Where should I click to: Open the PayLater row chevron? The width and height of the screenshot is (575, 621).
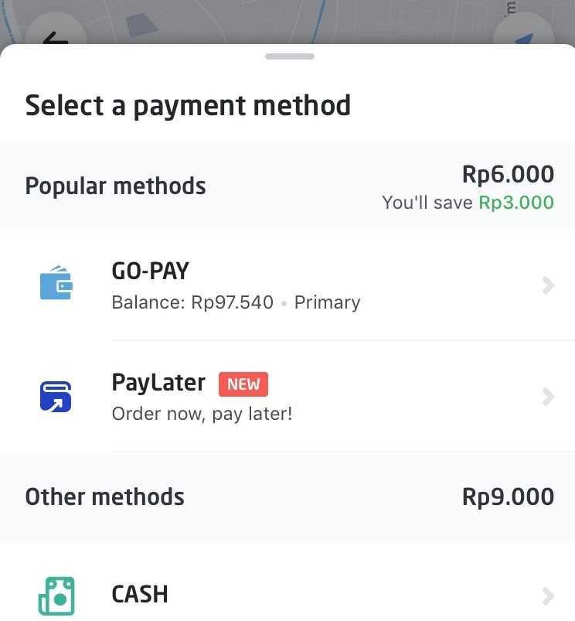pos(548,397)
